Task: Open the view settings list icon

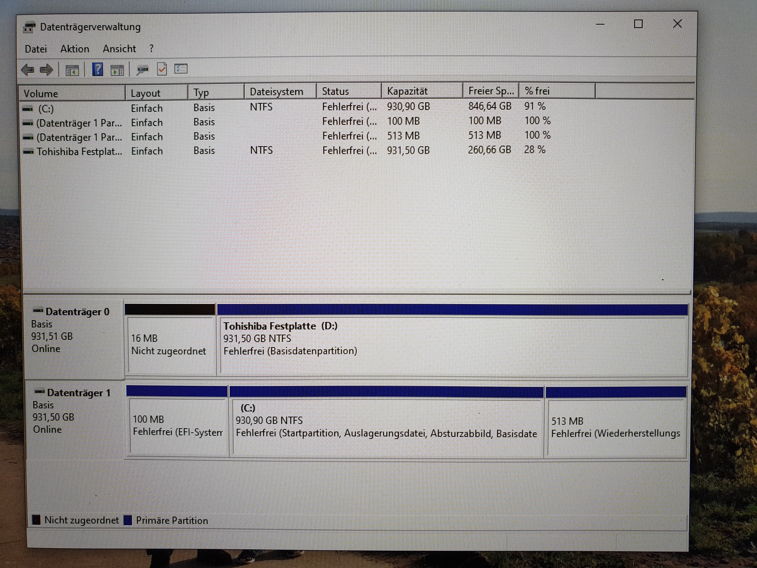Action: [x=181, y=69]
